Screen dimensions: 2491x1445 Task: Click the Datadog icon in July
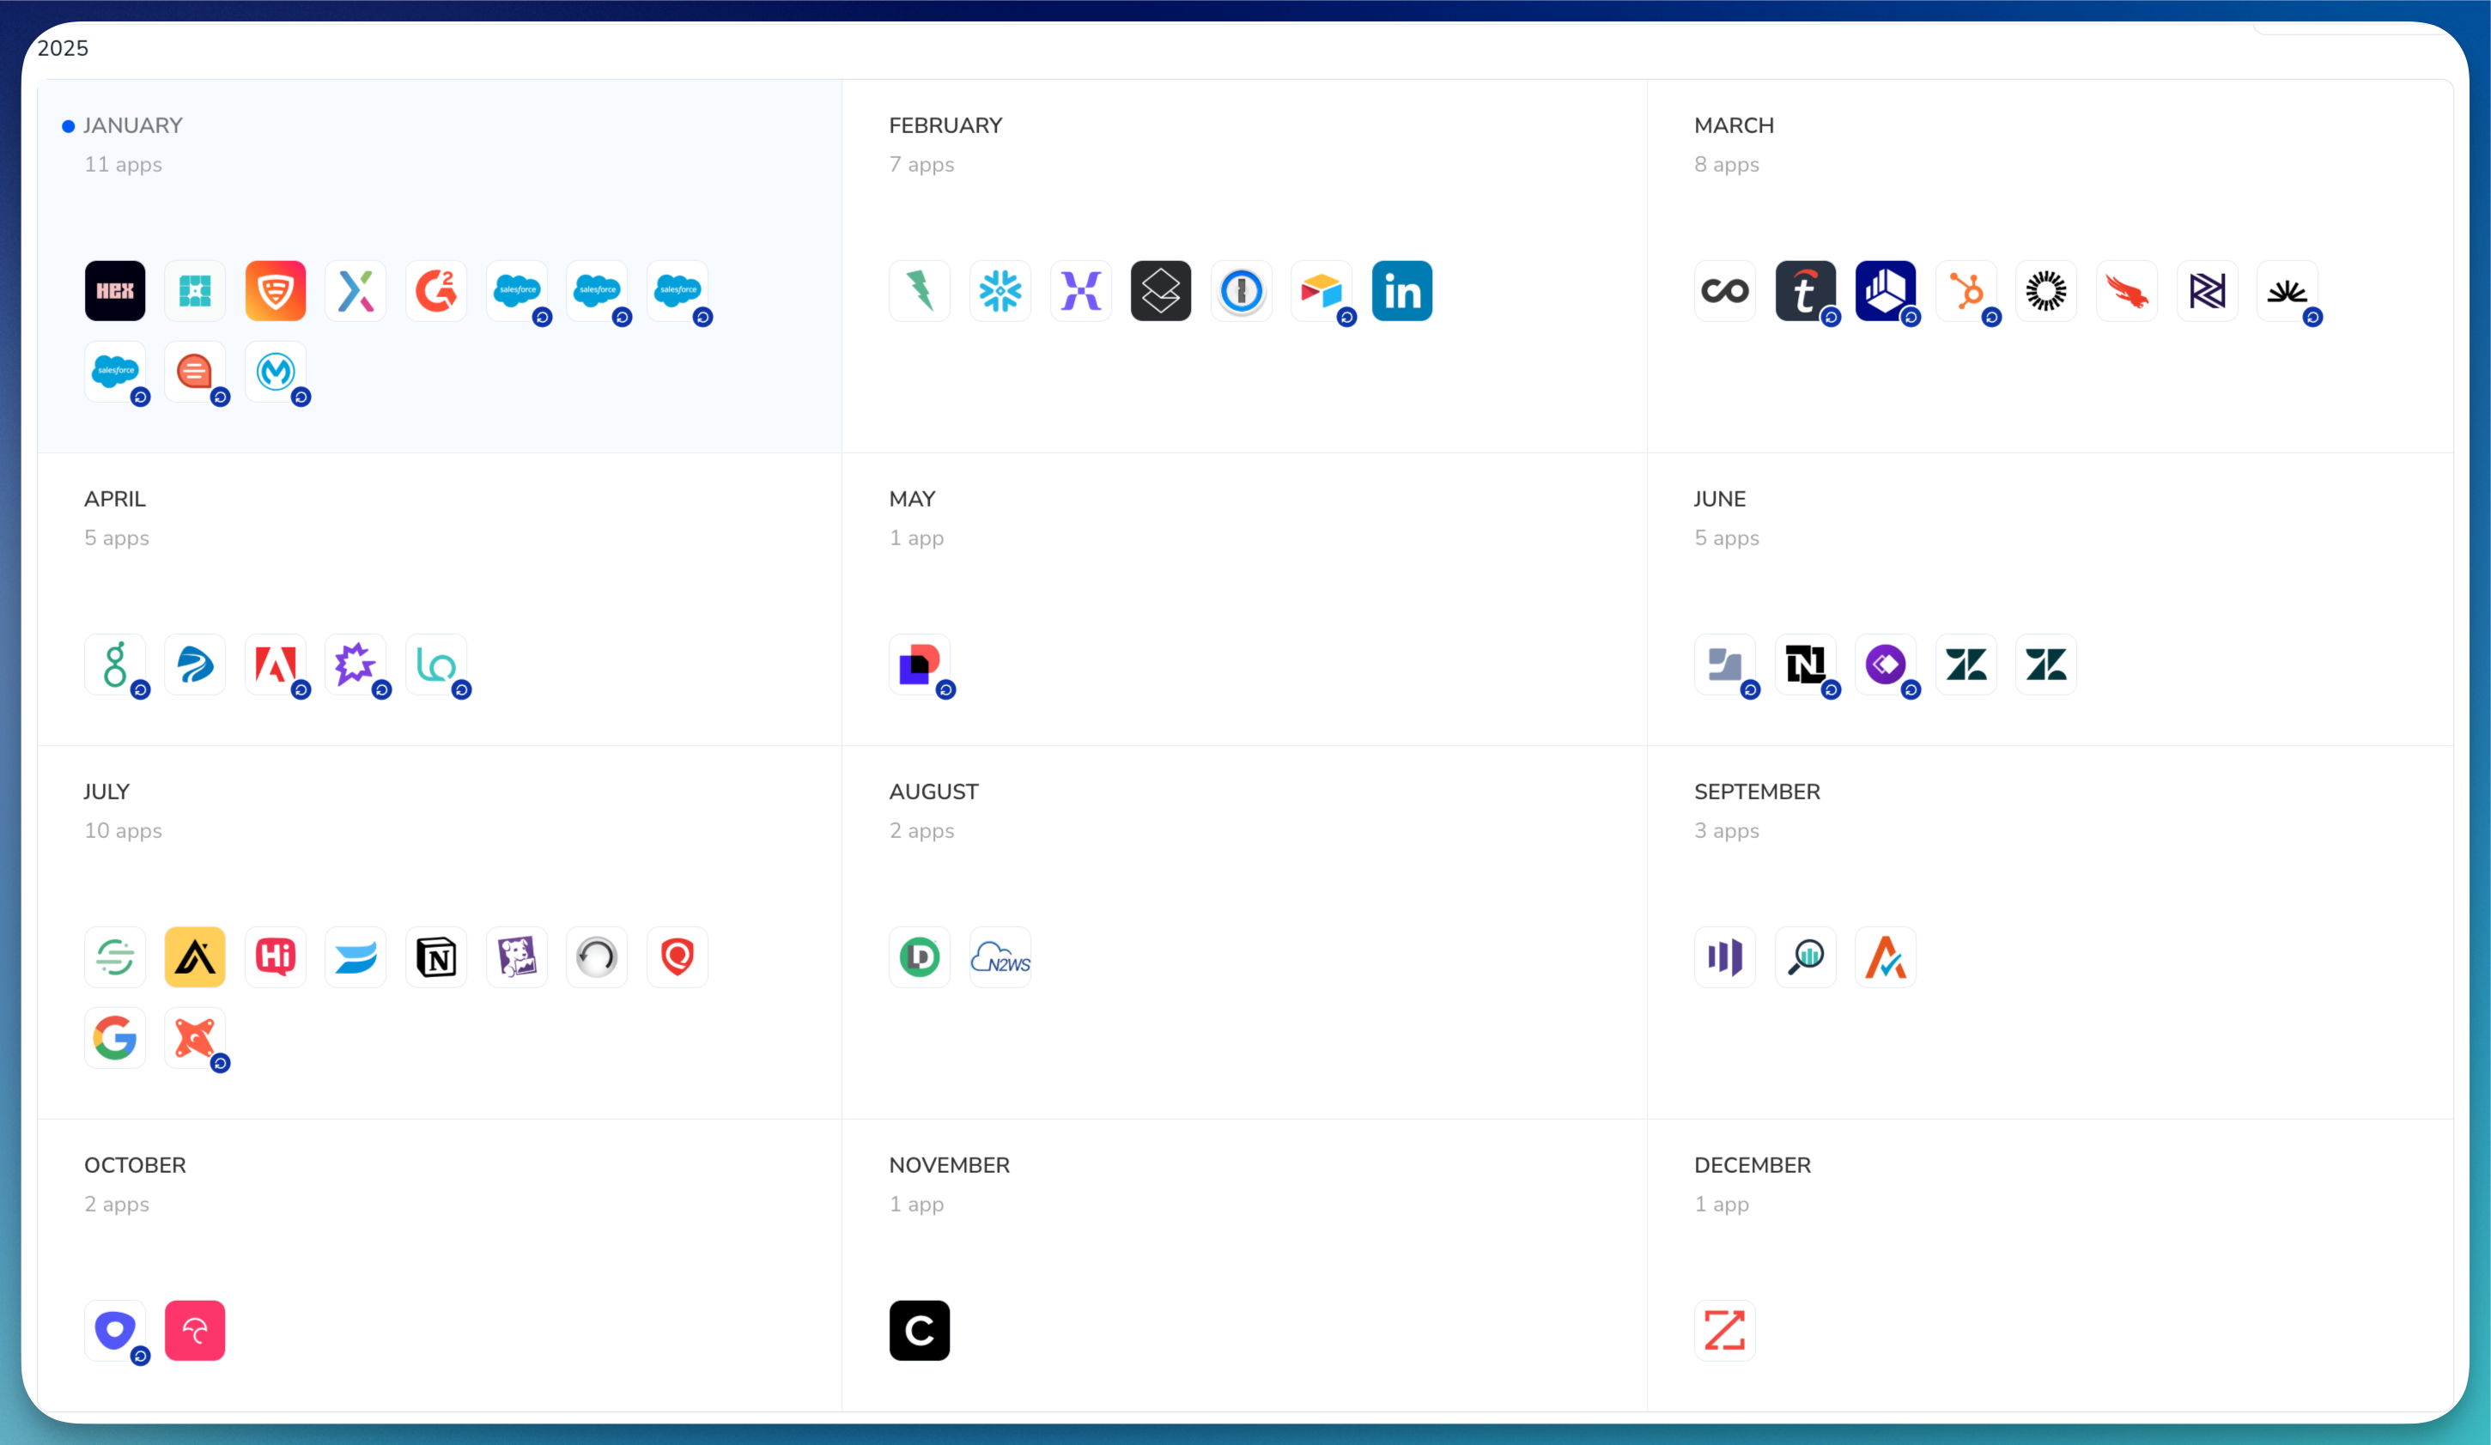point(517,956)
